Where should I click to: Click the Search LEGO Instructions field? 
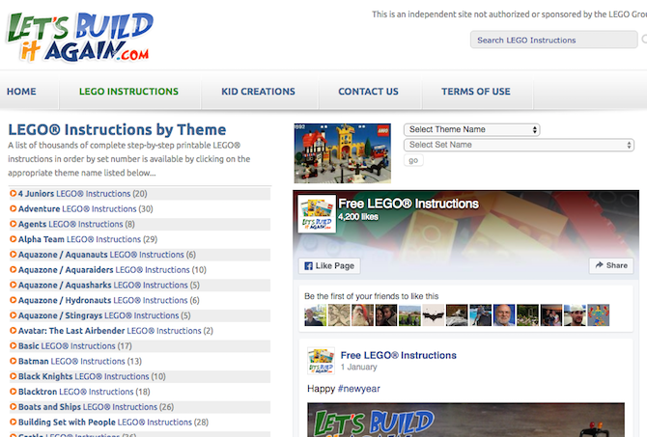click(x=553, y=40)
